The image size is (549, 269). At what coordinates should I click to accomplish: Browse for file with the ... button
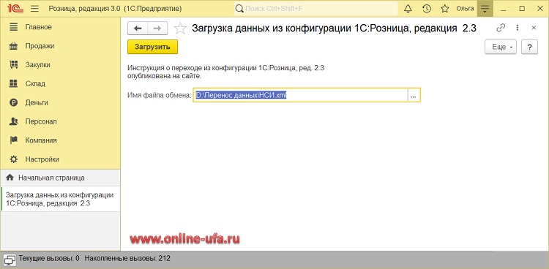(x=414, y=95)
